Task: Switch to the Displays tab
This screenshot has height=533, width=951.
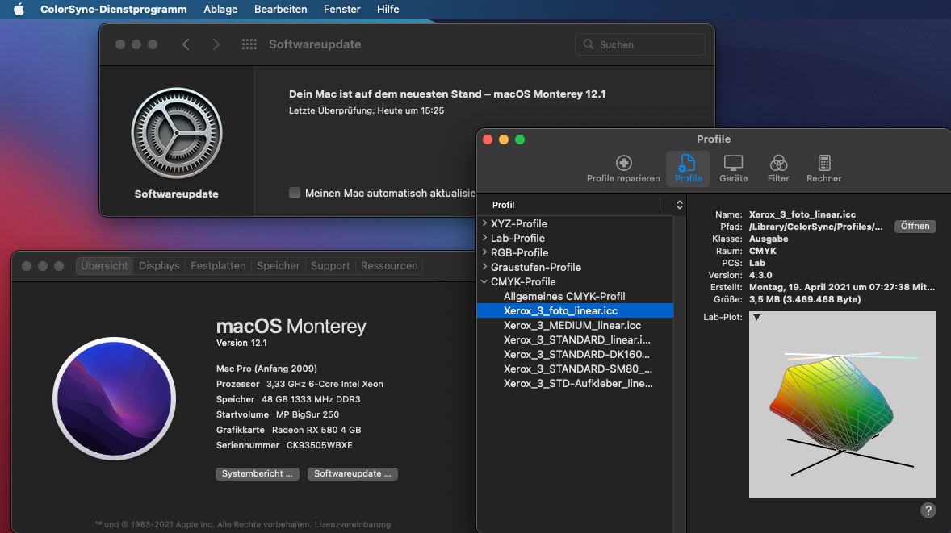Action: coord(159,265)
